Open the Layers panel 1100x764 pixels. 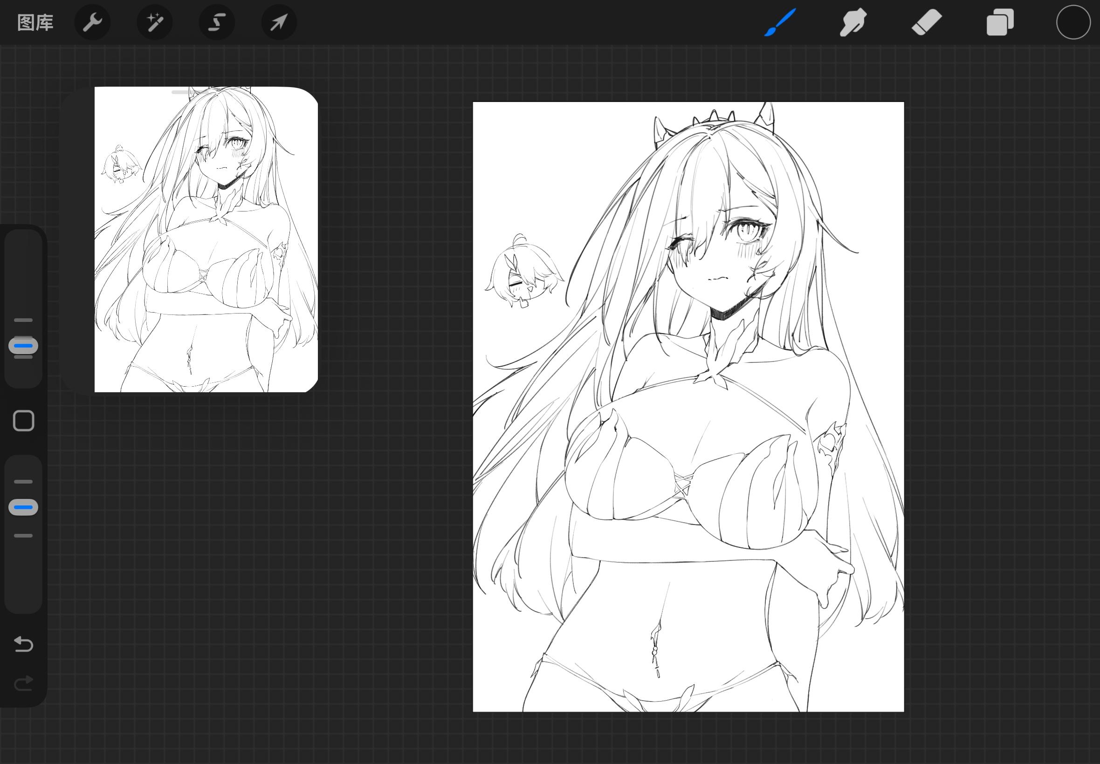1000,22
